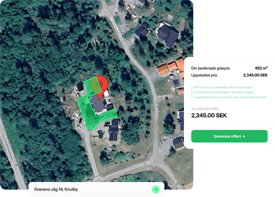Click the Uppskattat pris amount 2,345.00 SEK
Viewport: 275px width, 197px height.
[x=255, y=75]
